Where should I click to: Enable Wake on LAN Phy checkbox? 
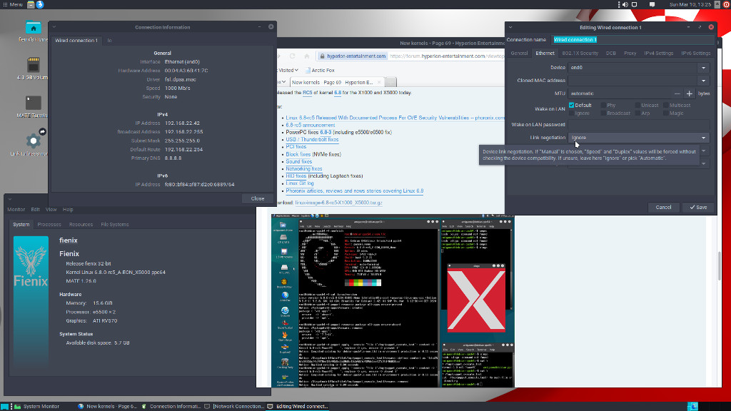click(x=603, y=106)
